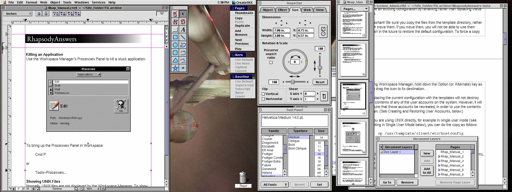
Task: Switch to the Web tab in Inspector
Action: [x=307, y=10]
